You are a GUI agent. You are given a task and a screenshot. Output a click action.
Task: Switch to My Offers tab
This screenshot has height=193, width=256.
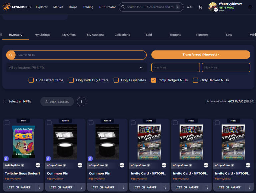tap(69, 35)
